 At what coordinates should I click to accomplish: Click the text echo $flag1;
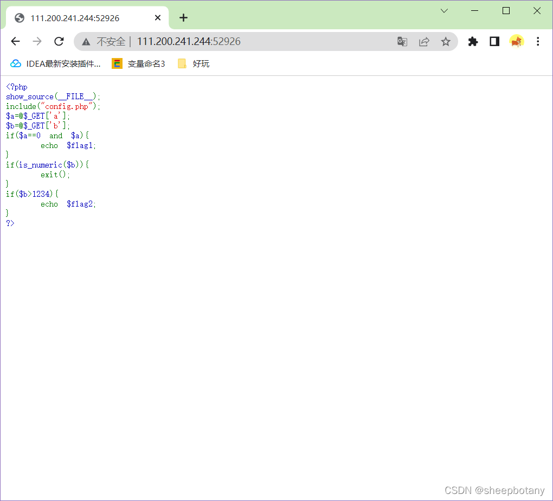68,145
